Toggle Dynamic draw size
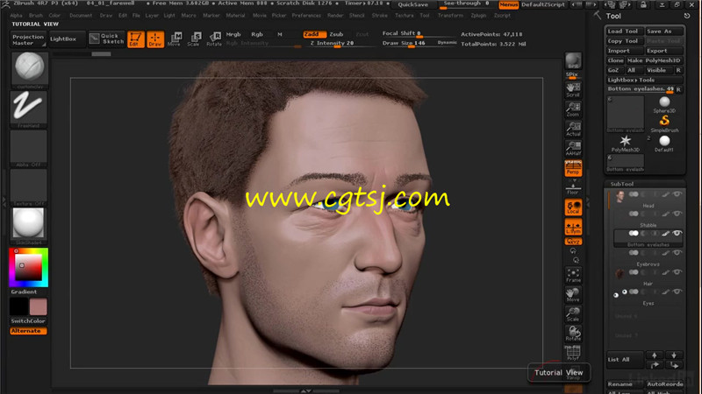The height and width of the screenshot is (394, 702). [x=447, y=42]
